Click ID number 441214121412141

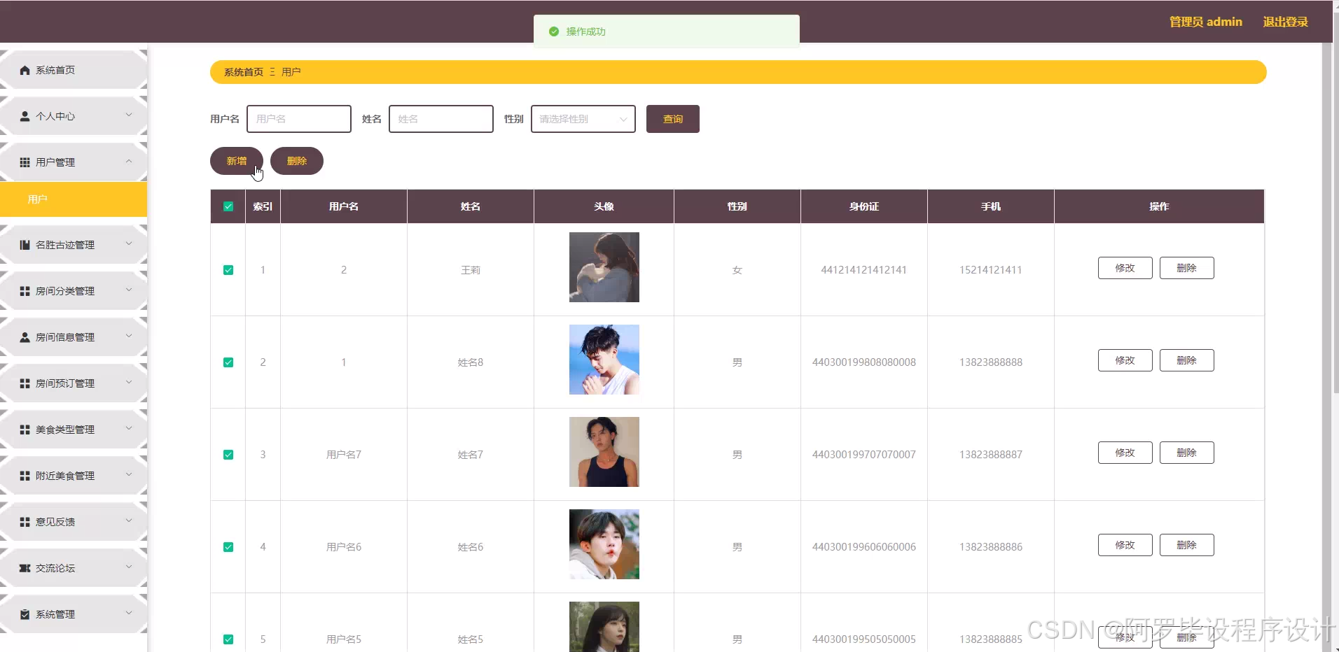point(863,270)
